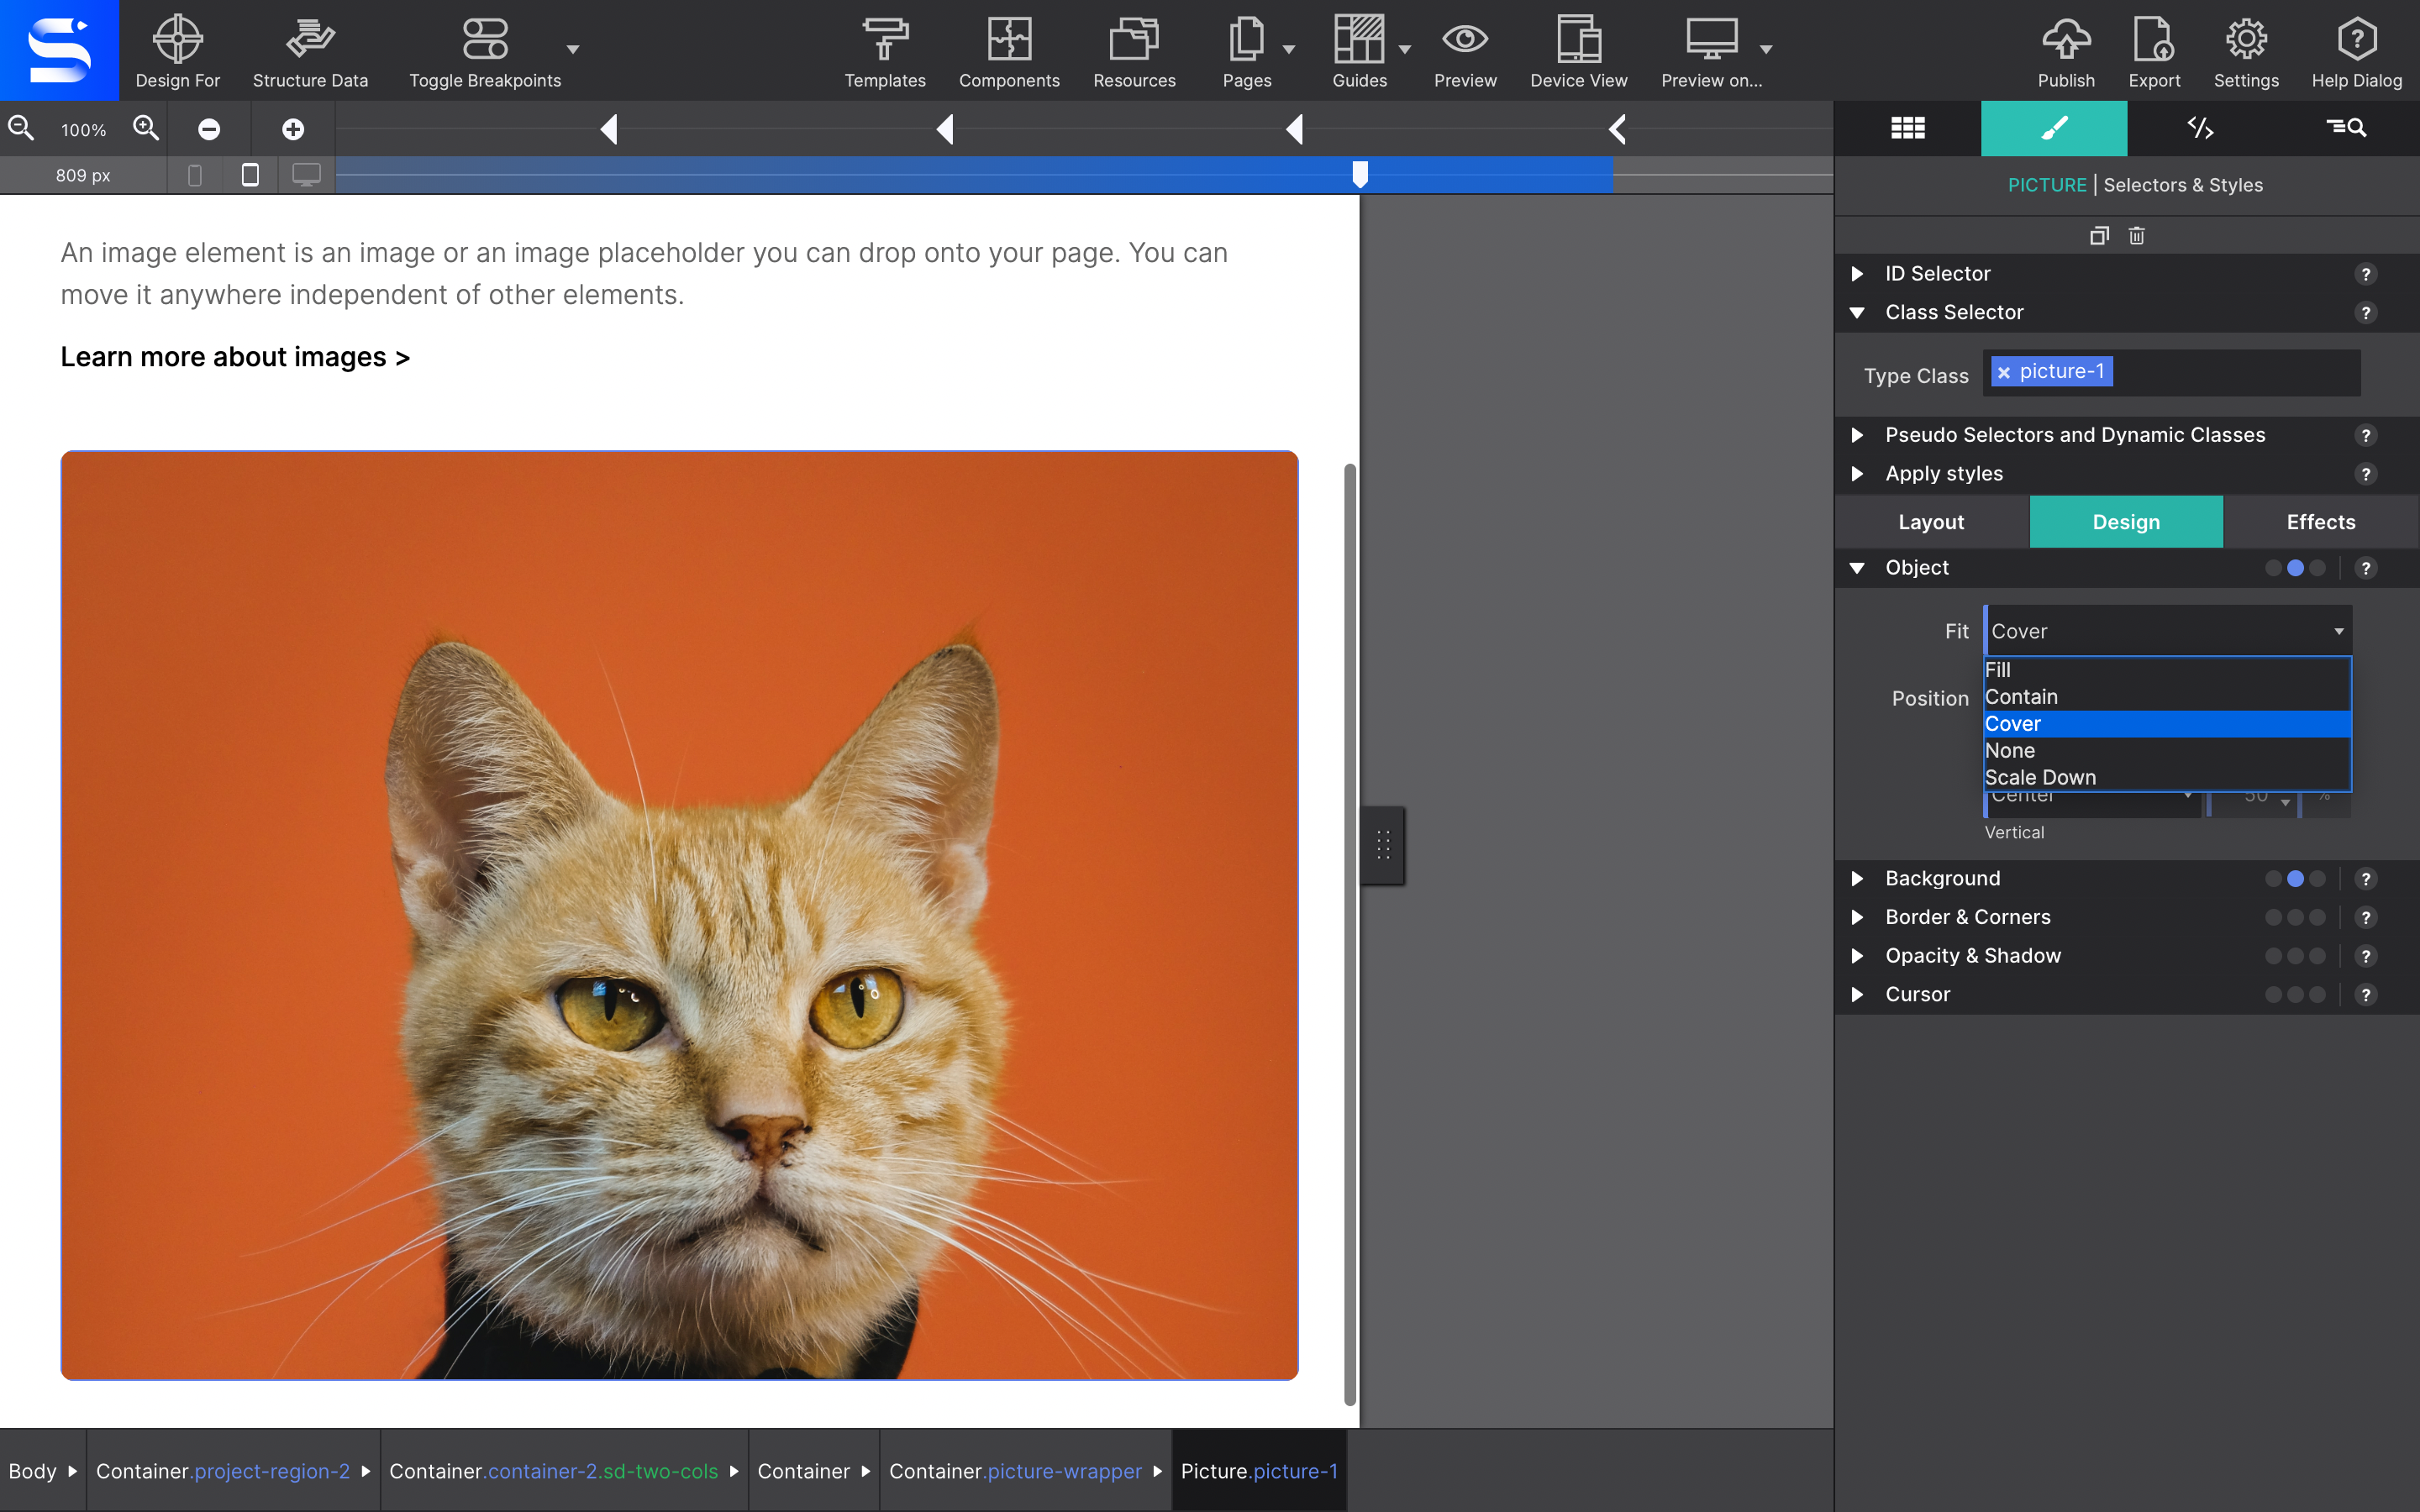The height and width of the screenshot is (1512, 2420).
Task: Open the code editor panel icon
Action: [x=2200, y=128]
